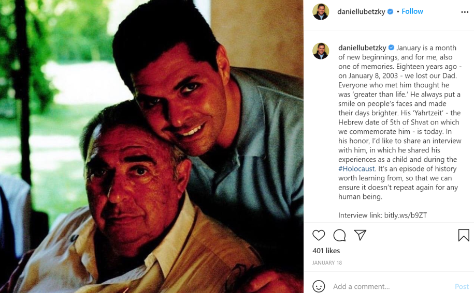474x293 pixels.
Task: Click the header verified badge
Action: (390, 12)
